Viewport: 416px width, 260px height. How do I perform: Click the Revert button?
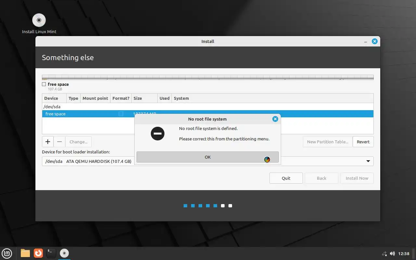(x=363, y=142)
